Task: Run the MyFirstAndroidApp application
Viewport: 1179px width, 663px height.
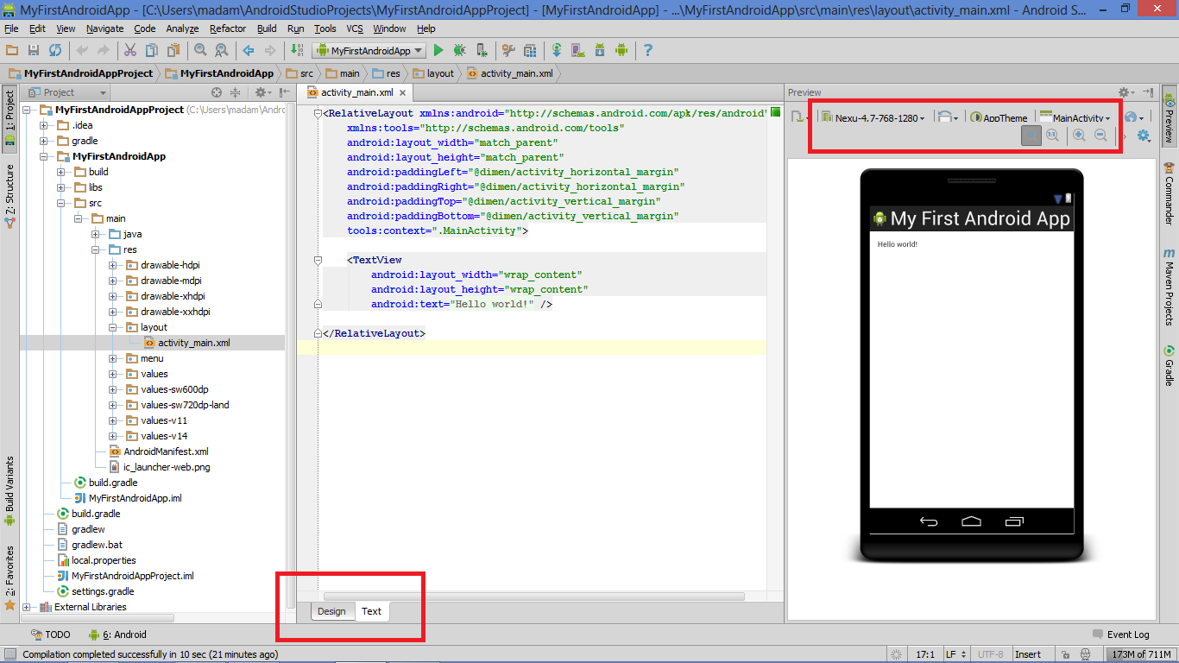Action: point(438,50)
